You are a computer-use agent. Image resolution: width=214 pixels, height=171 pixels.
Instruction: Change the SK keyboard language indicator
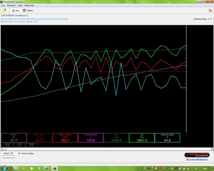[145, 168]
